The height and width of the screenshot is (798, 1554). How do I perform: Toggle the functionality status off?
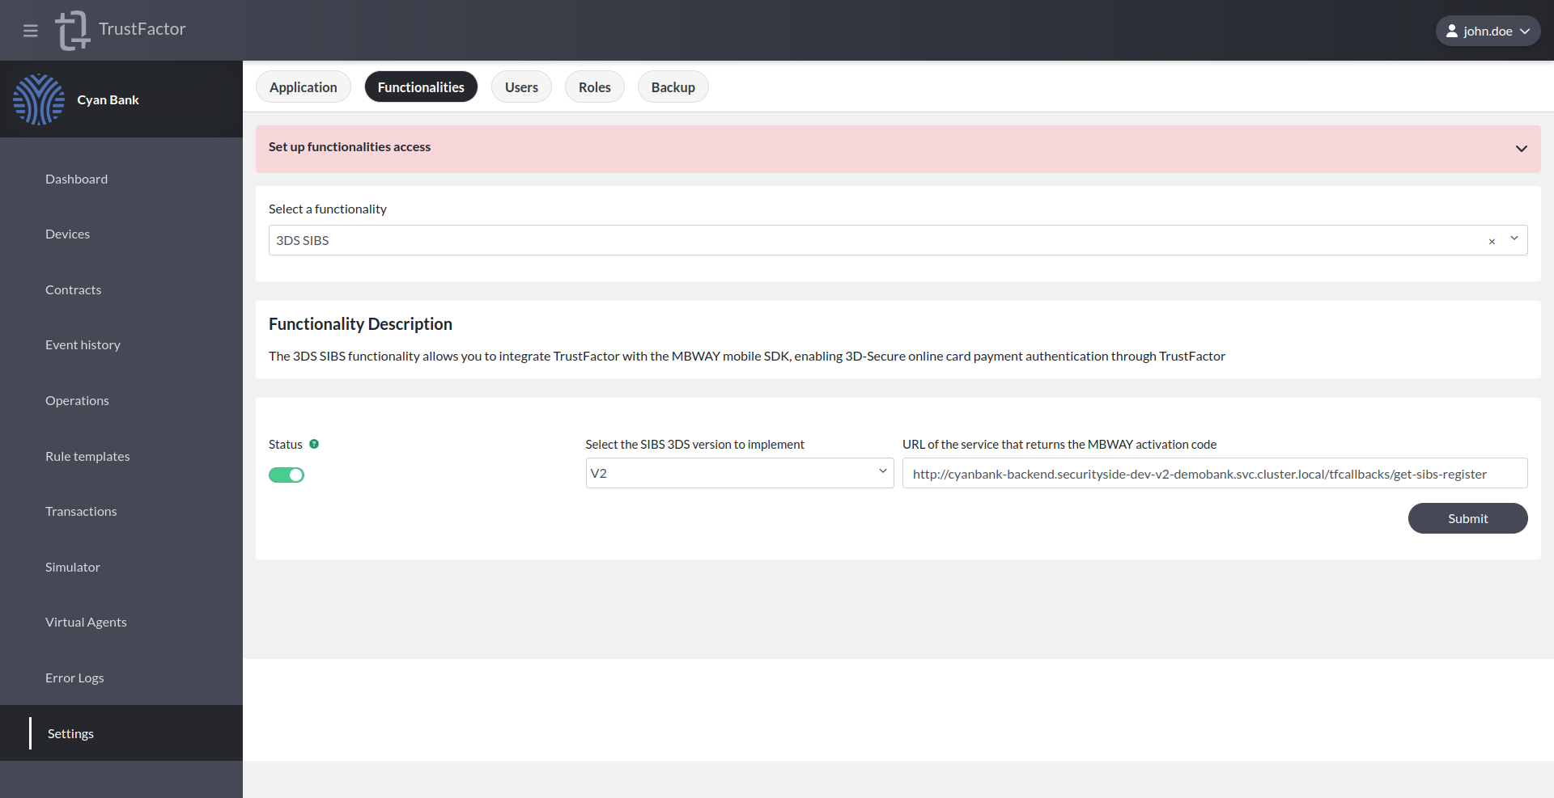click(x=287, y=475)
